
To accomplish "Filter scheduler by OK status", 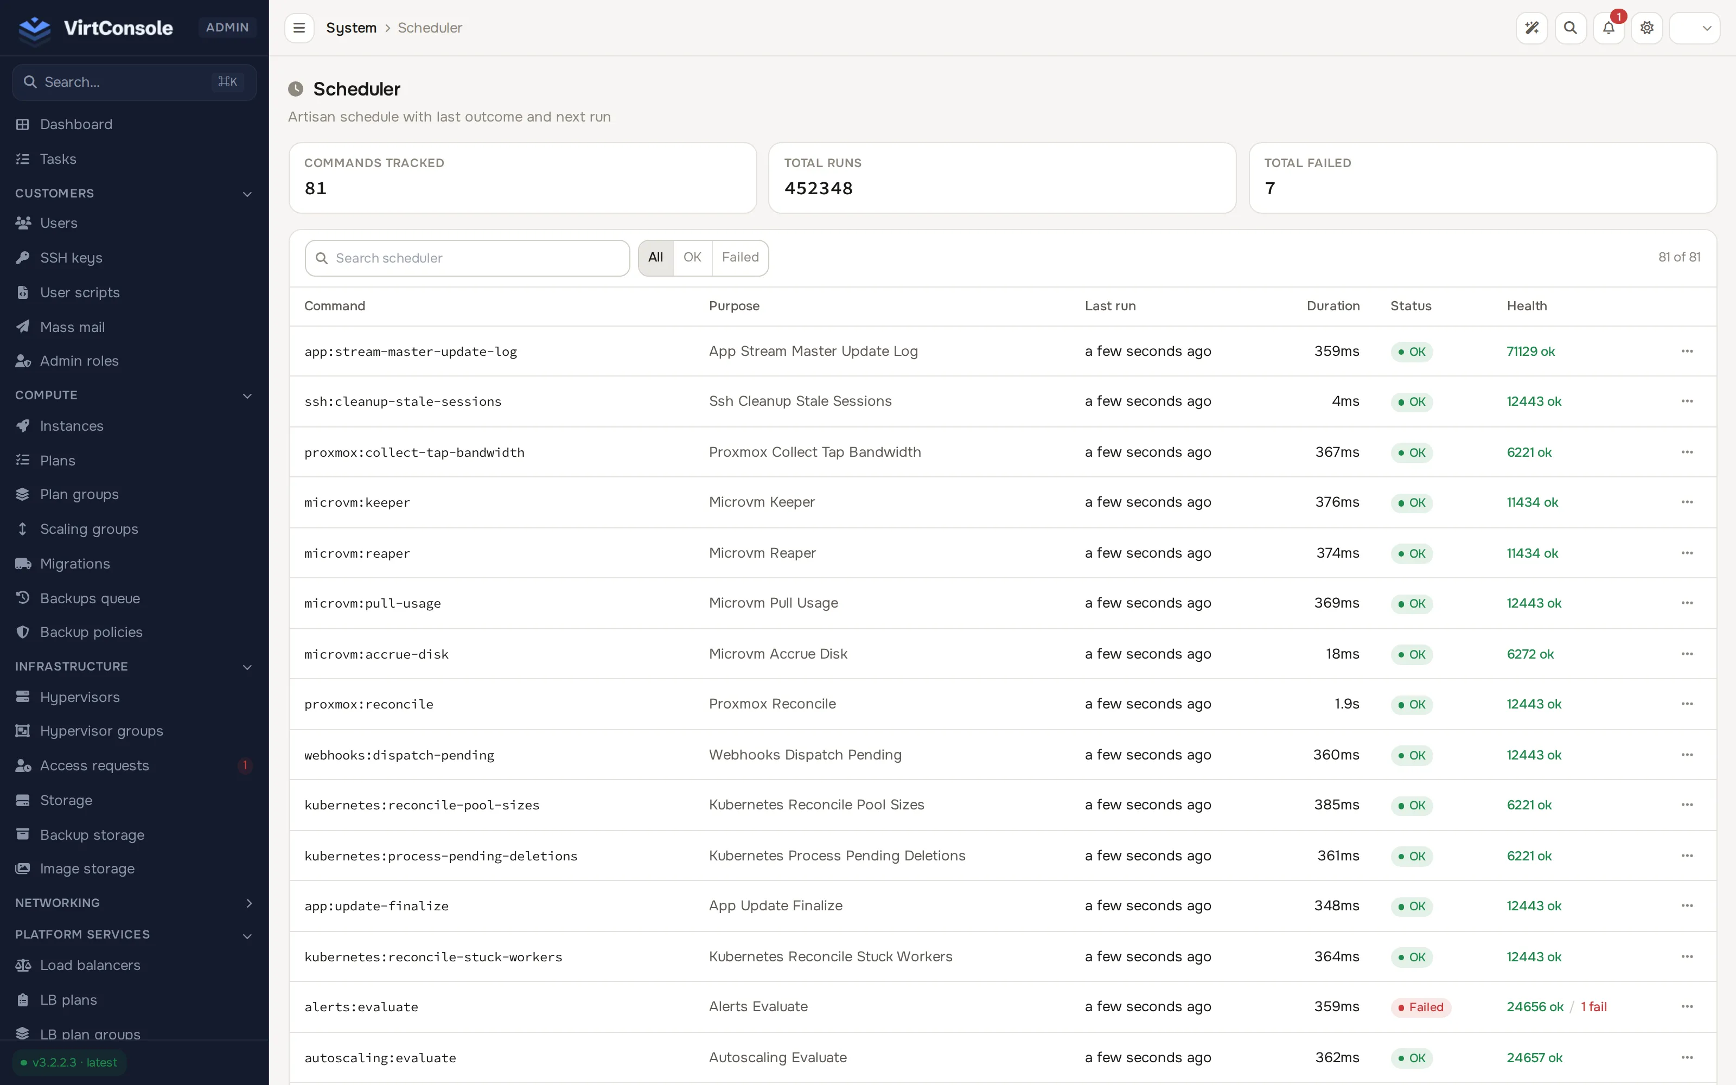I will click(x=692, y=258).
